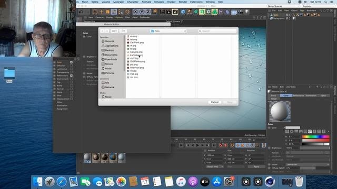337x189 pixels.
Task: Open the Folo folder path dropdown
Action: (168, 31)
